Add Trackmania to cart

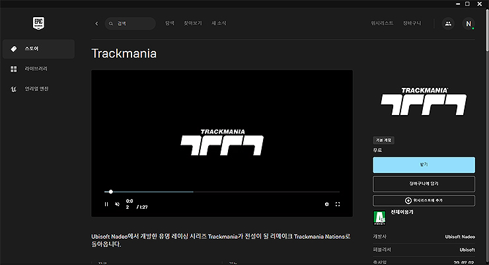[424, 184]
